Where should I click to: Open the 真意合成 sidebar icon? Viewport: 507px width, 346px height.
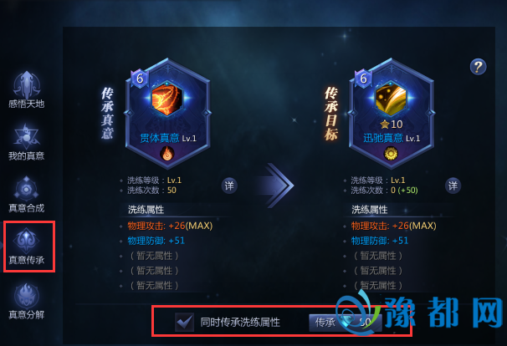click(x=27, y=194)
